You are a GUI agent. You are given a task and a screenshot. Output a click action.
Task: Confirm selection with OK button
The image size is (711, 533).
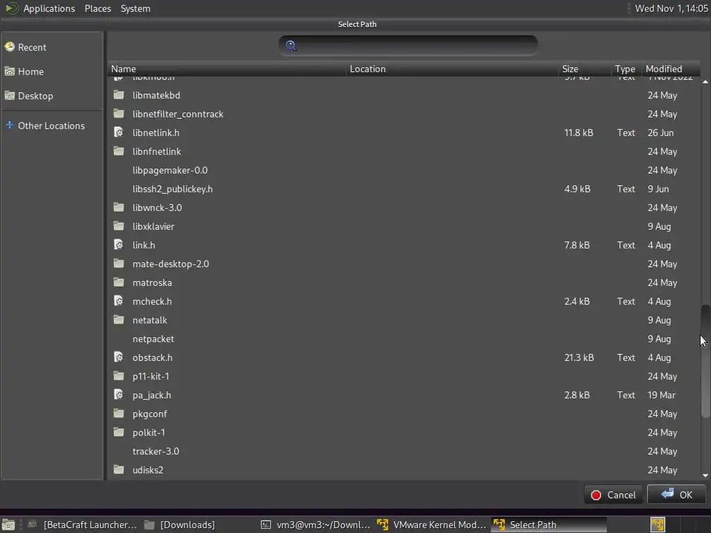[x=676, y=494]
